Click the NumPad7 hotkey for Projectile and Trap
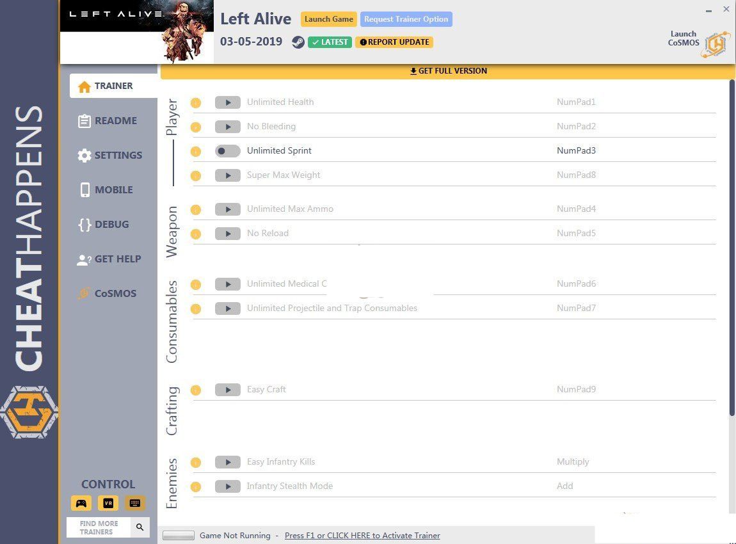 577,308
